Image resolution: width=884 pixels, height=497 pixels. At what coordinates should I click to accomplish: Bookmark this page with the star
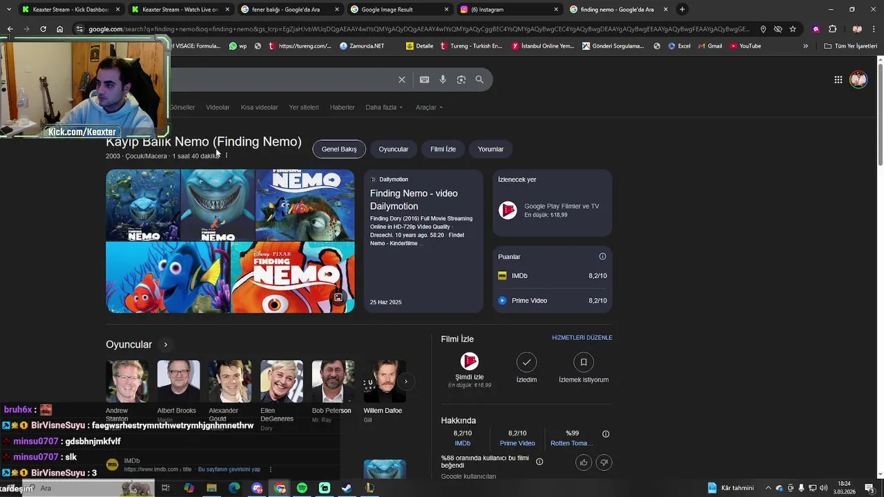[793, 29]
